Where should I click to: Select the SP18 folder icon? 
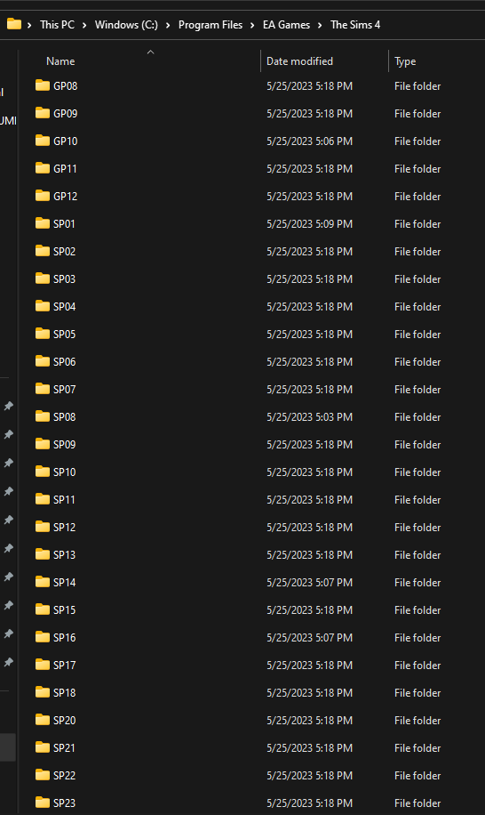tap(43, 692)
